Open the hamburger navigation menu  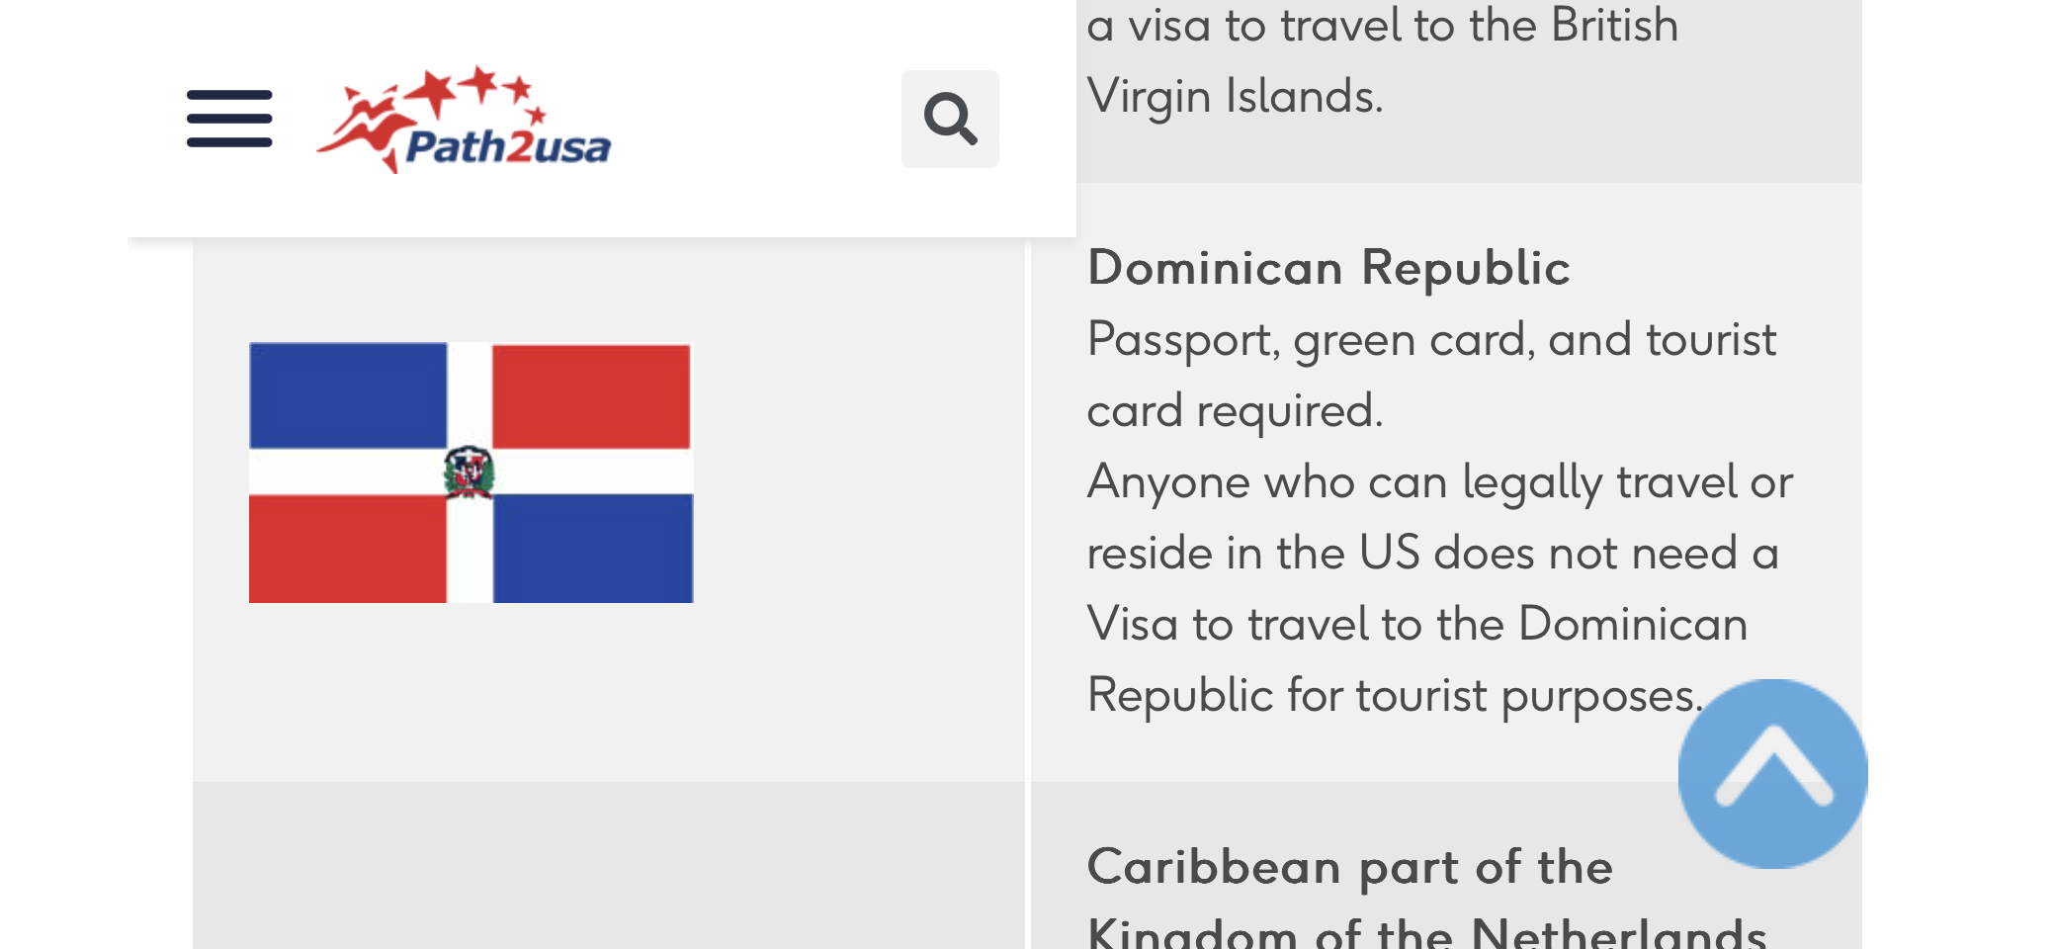(229, 119)
